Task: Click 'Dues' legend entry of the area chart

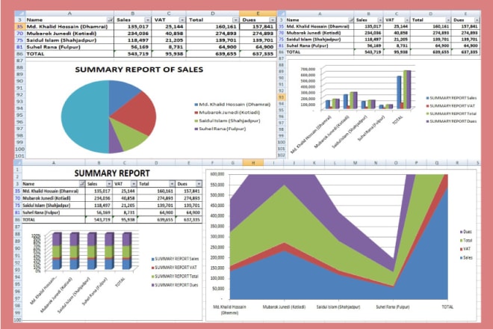Action: point(466,232)
